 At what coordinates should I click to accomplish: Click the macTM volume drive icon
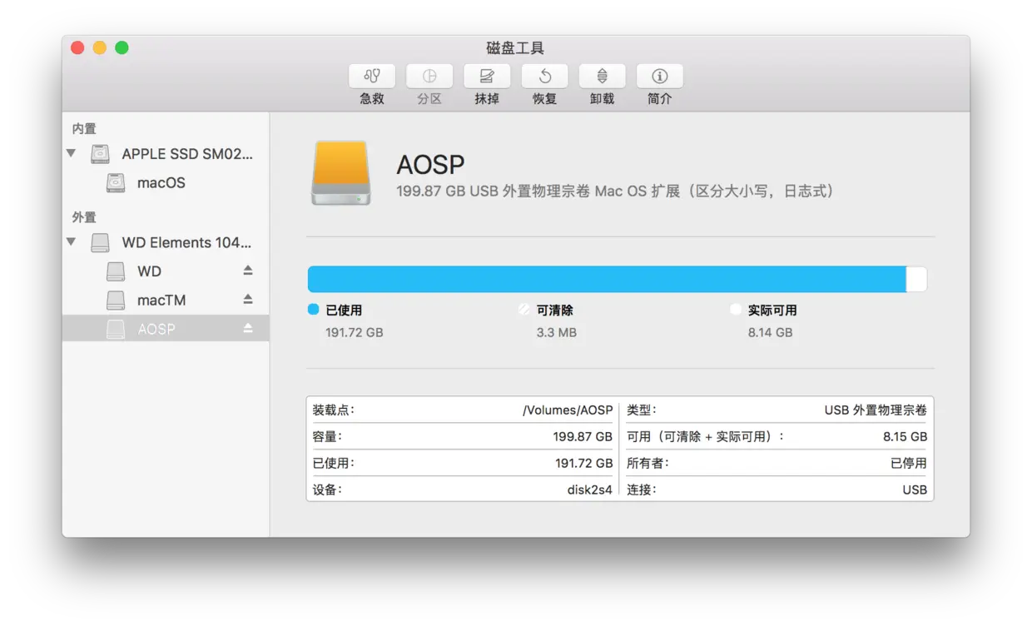pos(116,300)
